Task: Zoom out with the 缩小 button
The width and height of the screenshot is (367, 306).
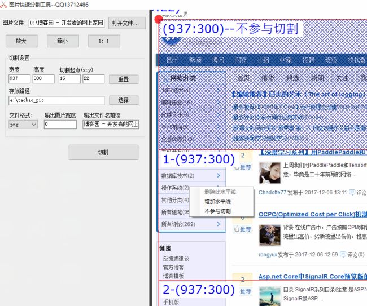Action: click(x=63, y=41)
